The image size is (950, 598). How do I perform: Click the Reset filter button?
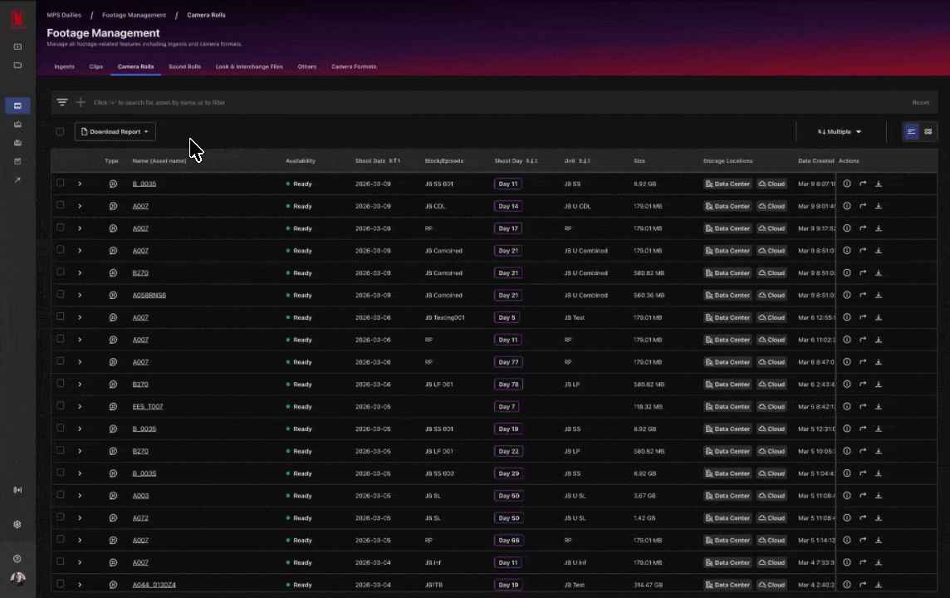920,102
